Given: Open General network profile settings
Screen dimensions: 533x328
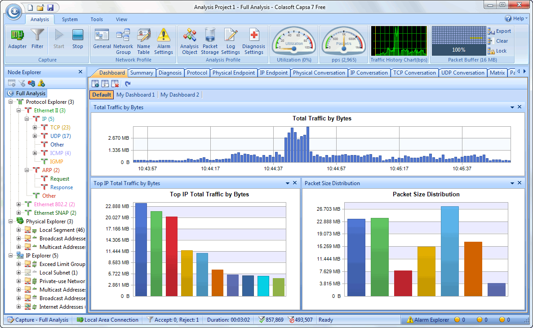Looking at the screenshot, I should coord(102,39).
